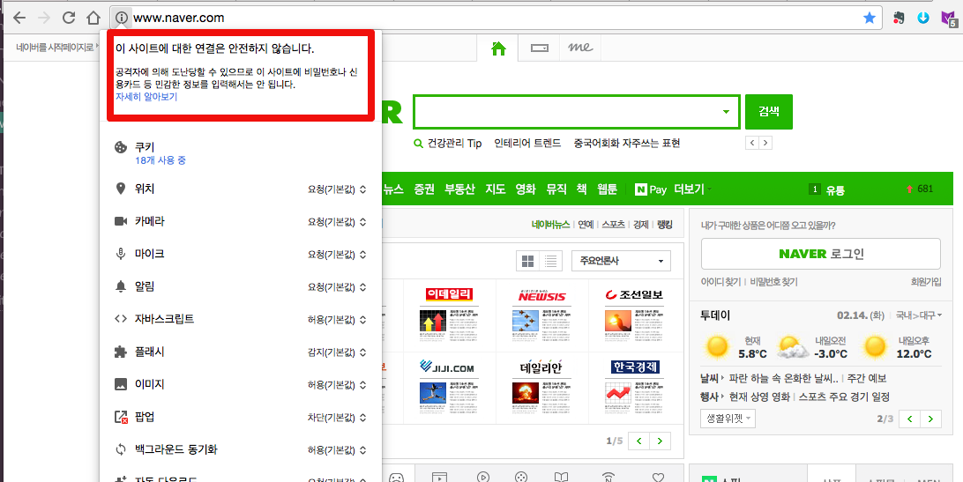
Task: Open 증권 in the green navigation bar
Action: click(424, 189)
